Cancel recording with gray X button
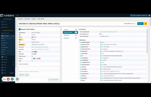The image size is (151, 97). click(17, 79)
